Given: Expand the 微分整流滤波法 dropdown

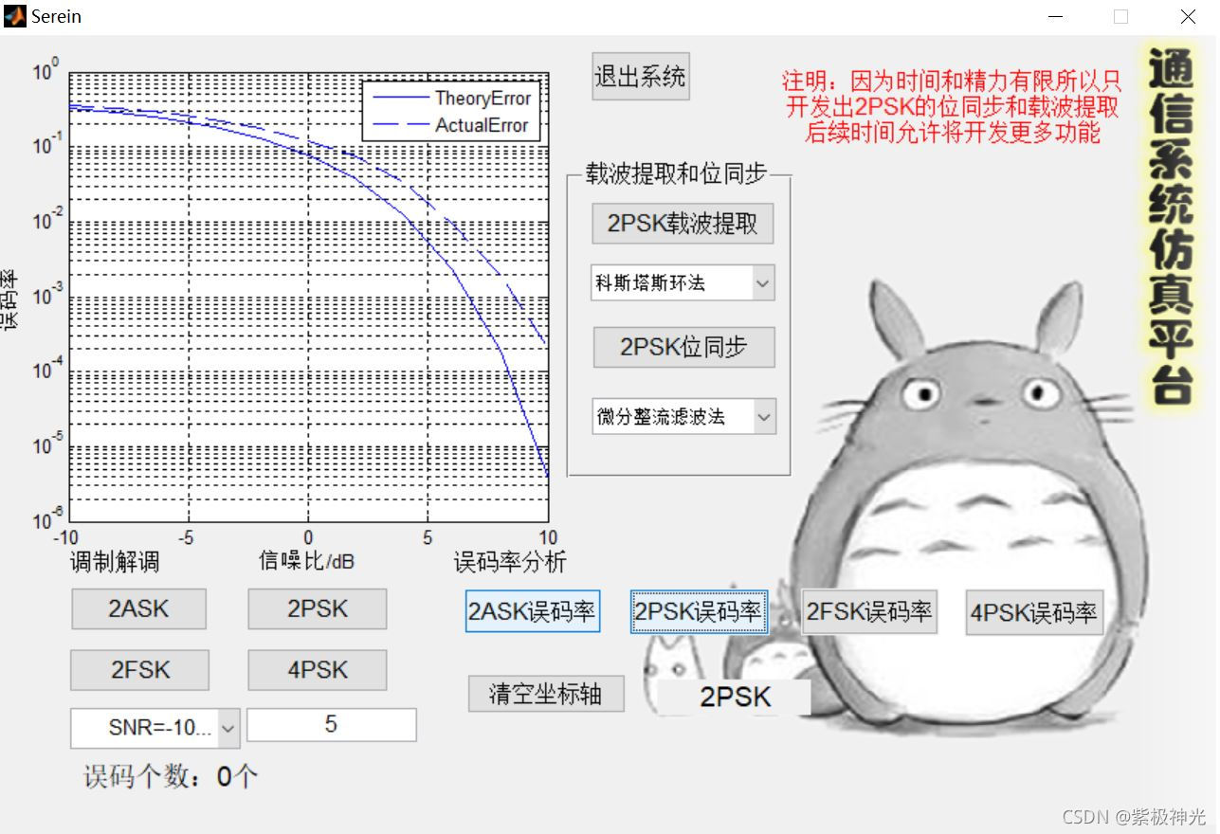Looking at the screenshot, I should click(683, 416).
